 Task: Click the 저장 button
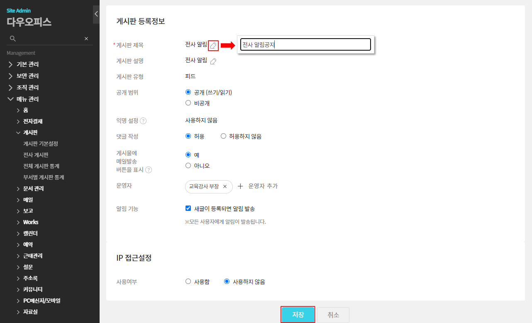click(x=298, y=315)
